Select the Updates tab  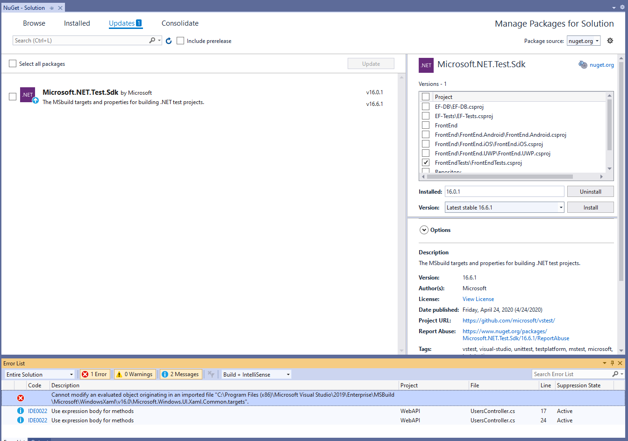[125, 23]
